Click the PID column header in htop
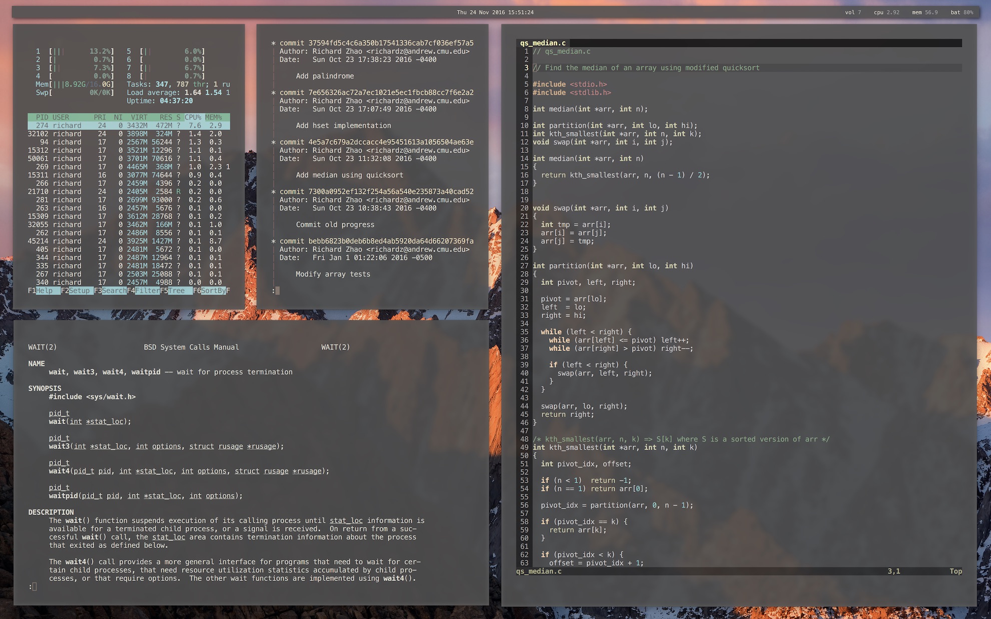Screen dimensions: 991x619 point(42,117)
